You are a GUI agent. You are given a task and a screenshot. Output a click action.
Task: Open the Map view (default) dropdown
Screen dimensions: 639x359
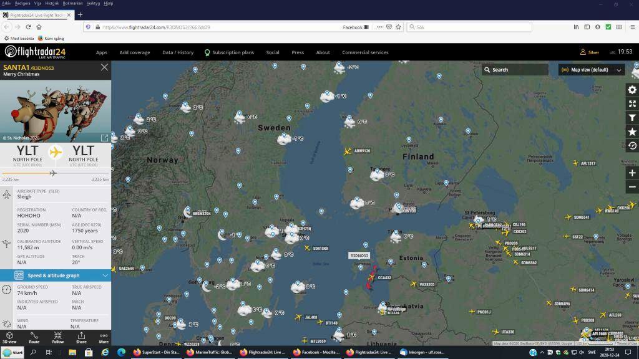click(591, 70)
